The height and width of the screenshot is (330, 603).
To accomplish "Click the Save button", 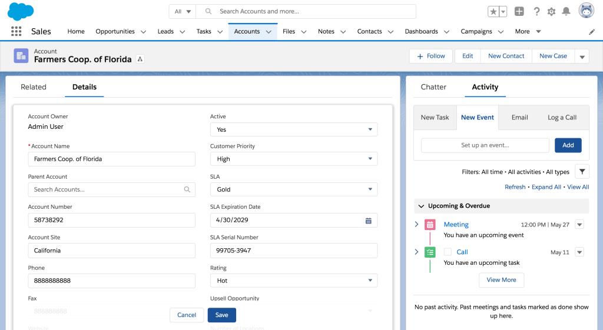I will point(221,315).
